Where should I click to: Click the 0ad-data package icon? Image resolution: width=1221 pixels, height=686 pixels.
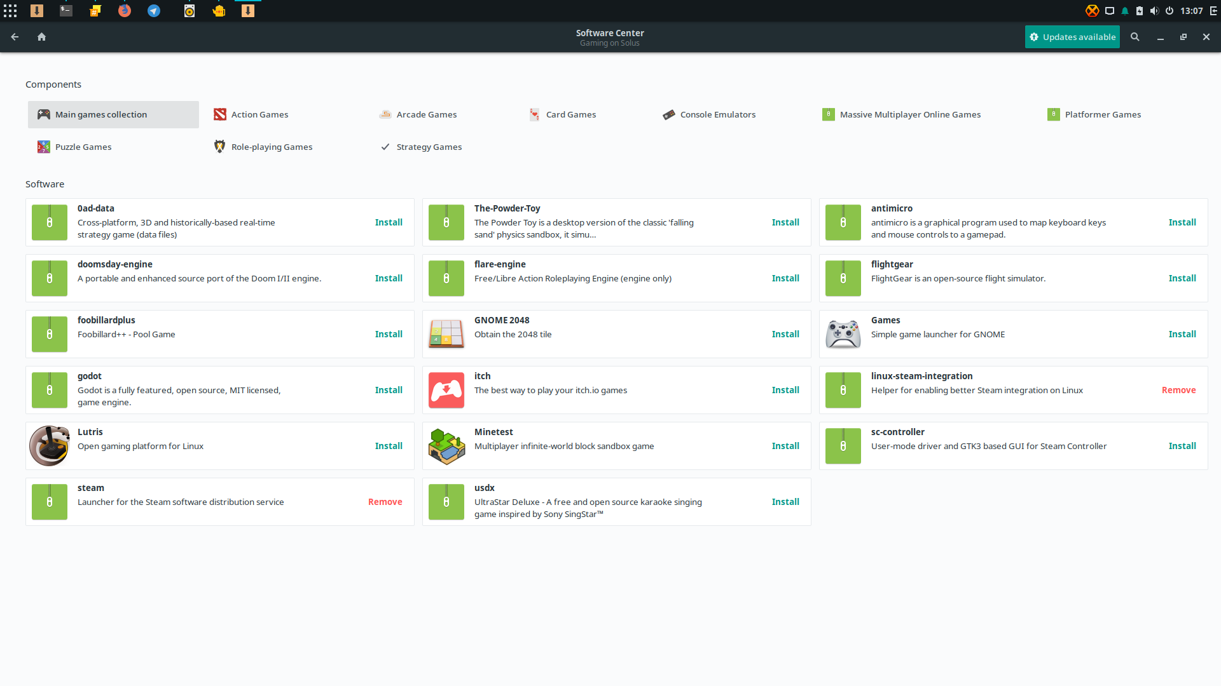[50, 222]
